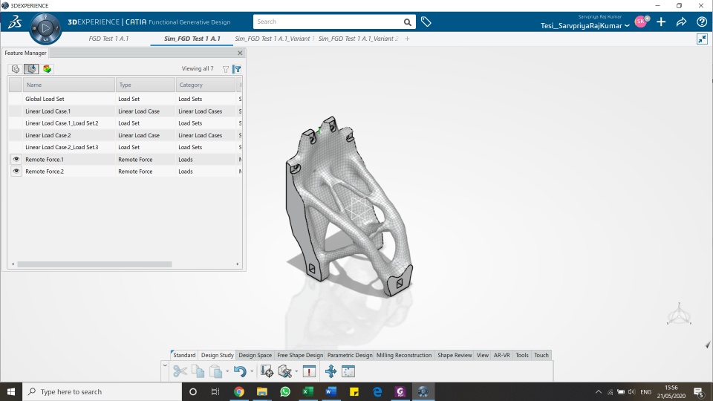This screenshot has height=401, width=713.
Task: Click the bracket 3D model in viewport
Action: [x=349, y=207]
